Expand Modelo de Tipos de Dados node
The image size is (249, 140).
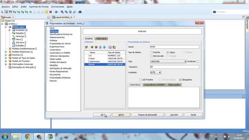coord(6,58)
